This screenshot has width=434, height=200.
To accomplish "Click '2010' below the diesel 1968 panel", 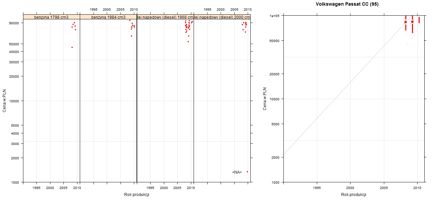I will click(x=191, y=188).
